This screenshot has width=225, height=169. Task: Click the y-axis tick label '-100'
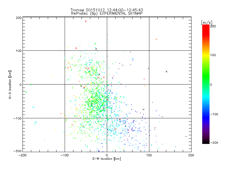click(x=17, y=118)
